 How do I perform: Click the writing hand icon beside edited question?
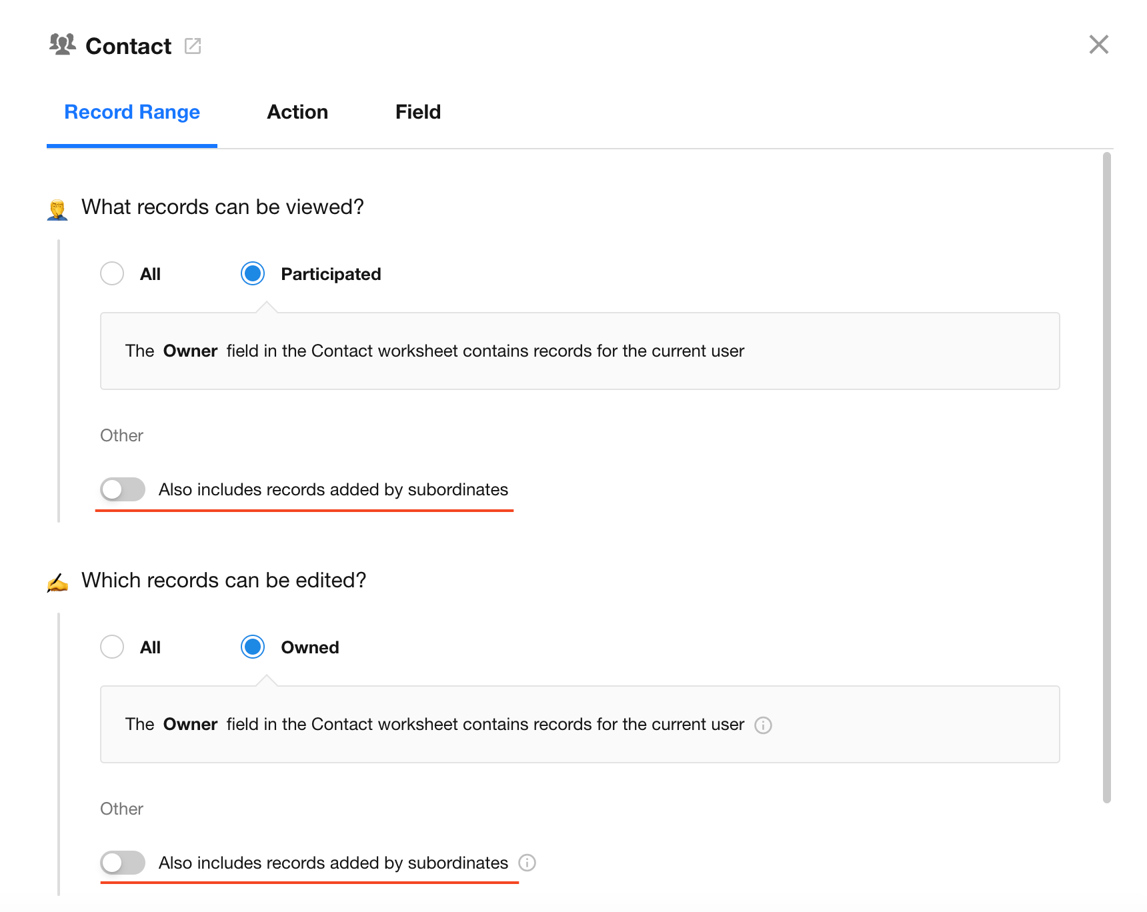coord(58,583)
